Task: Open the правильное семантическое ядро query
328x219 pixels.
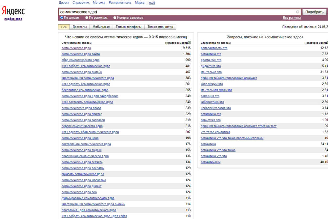Action: [85, 156]
